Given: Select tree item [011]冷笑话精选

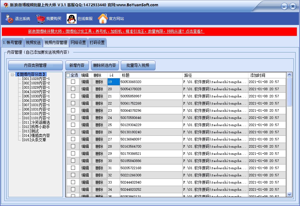Looking at the screenshot, I should (x=36, y=122).
